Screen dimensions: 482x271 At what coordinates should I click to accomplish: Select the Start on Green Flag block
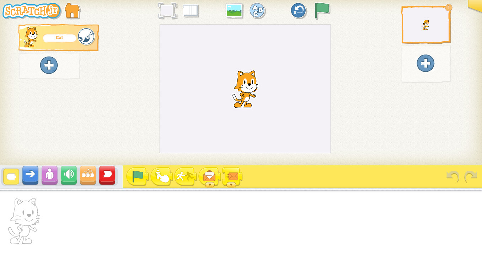[138, 176]
